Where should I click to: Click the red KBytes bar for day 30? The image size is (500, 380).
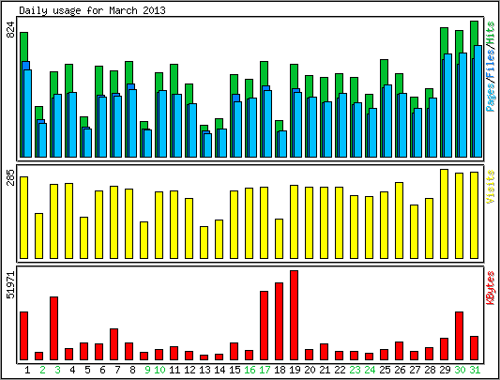459,336
